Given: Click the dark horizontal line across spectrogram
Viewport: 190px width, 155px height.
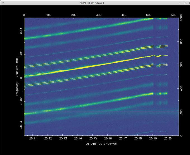Looking at the screenshot, I should click(x=101, y=112).
